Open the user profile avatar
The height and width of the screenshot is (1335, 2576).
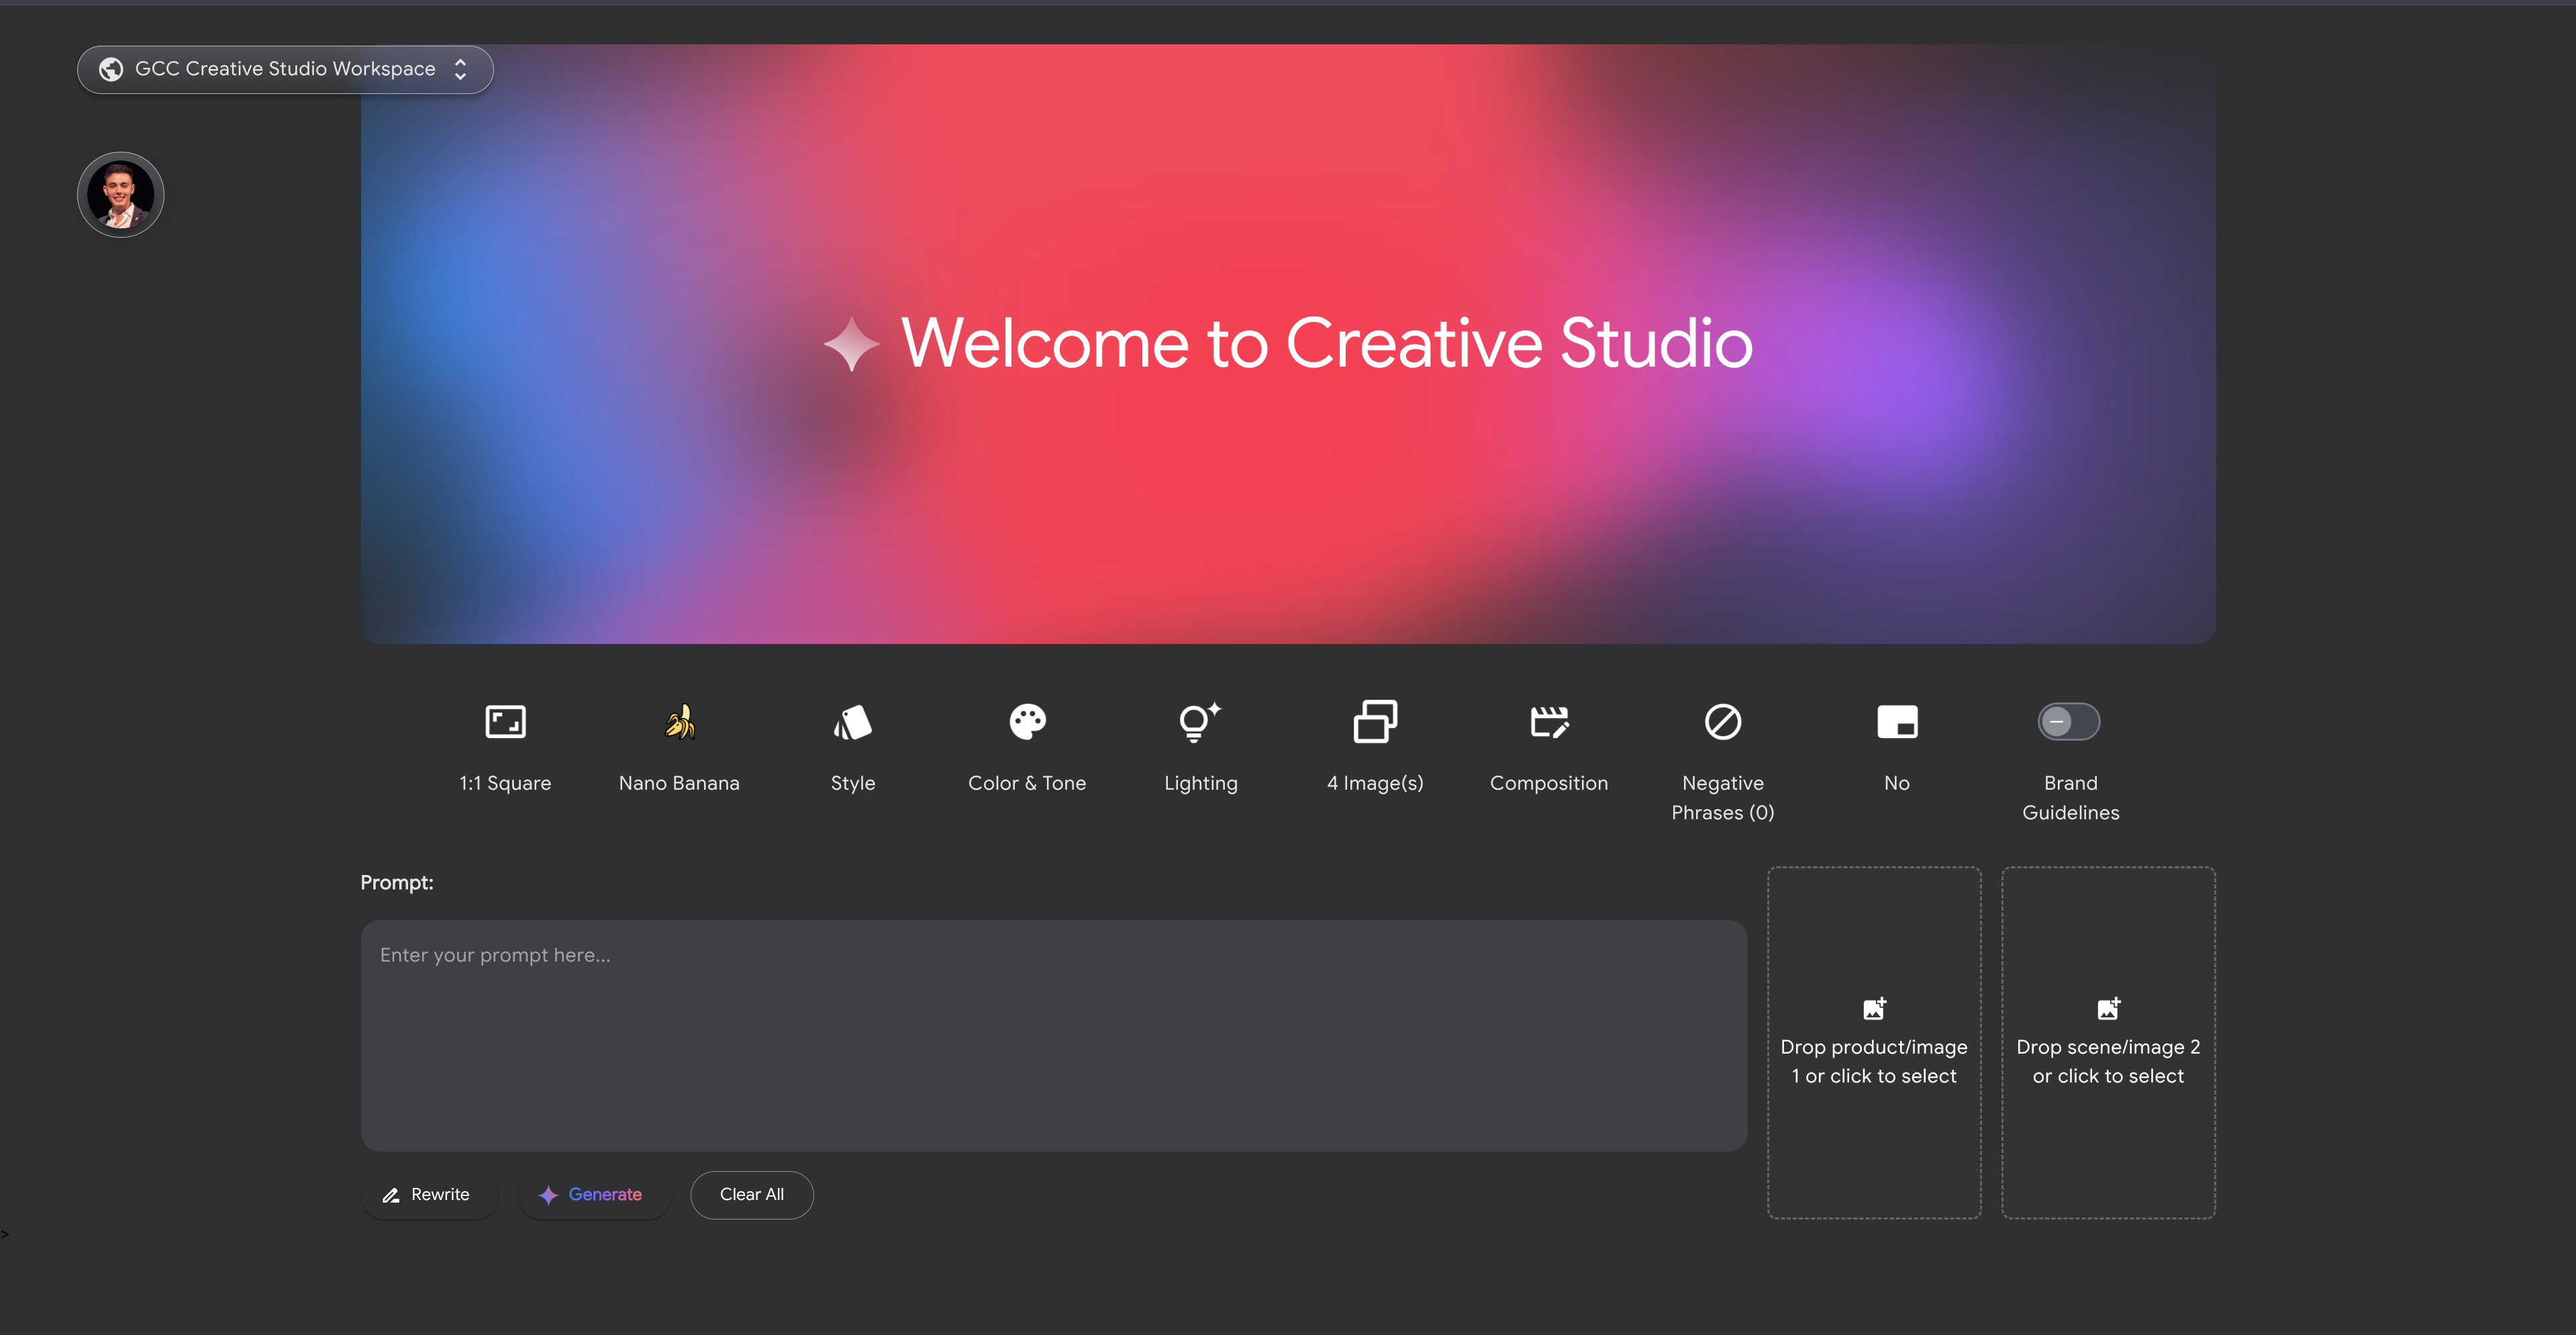pyautogui.click(x=120, y=194)
